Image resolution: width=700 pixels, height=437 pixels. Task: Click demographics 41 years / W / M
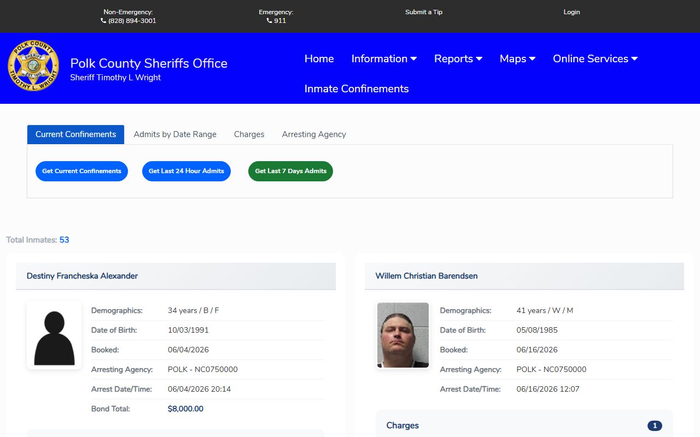pos(545,310)
